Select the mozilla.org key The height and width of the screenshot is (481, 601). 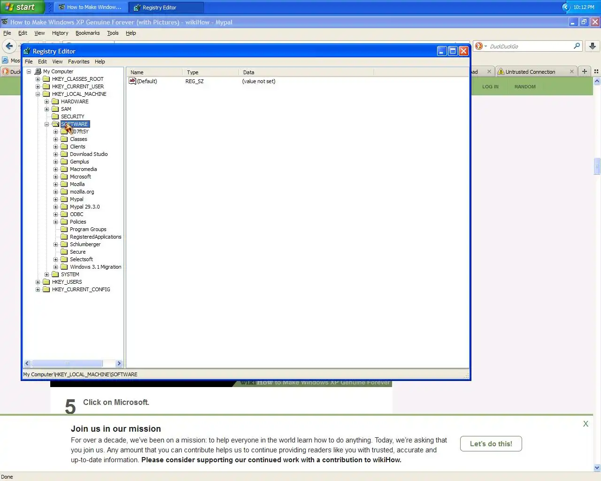[x=82, y=192]
